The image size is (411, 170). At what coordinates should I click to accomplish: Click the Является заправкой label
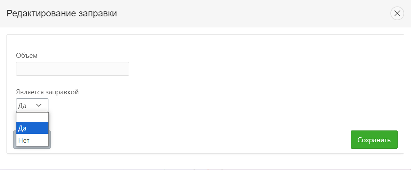click(x=47, y=92)
